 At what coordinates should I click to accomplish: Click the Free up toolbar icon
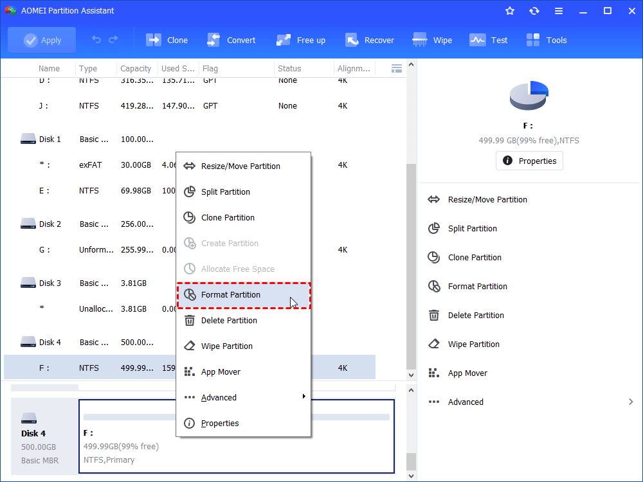284,40
